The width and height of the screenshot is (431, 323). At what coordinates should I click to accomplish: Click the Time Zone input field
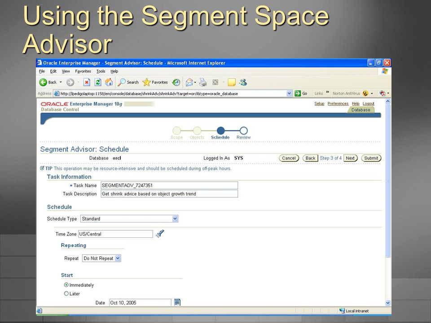(115, 234)
